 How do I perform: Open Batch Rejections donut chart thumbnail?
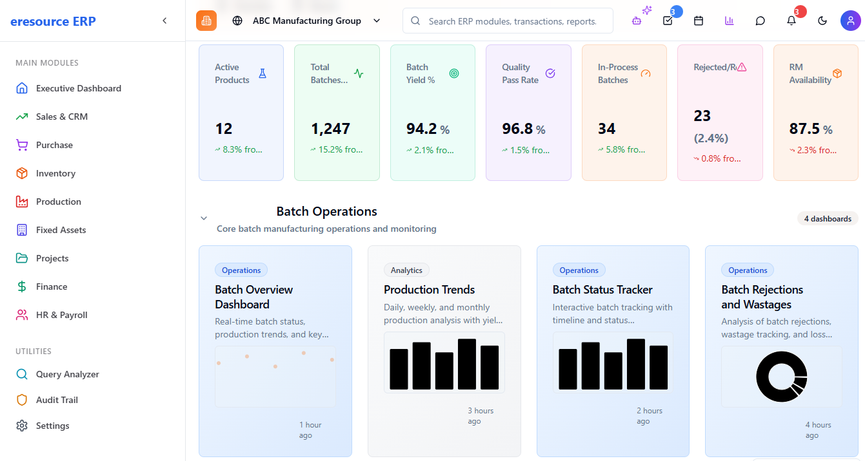781,377
